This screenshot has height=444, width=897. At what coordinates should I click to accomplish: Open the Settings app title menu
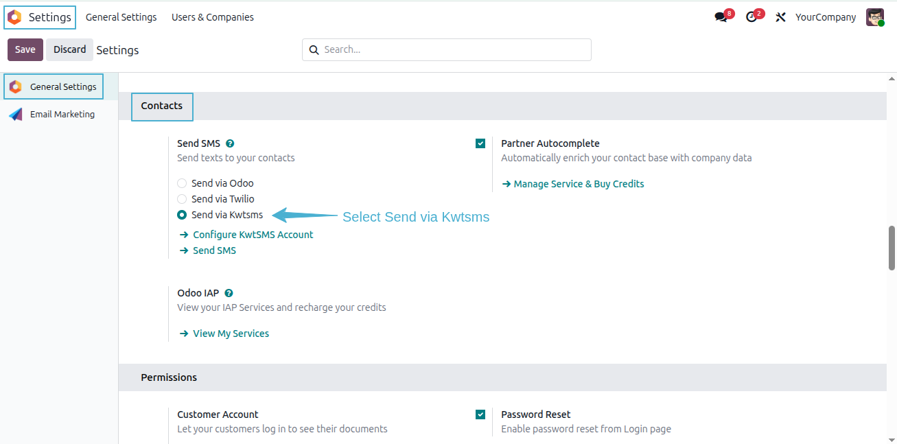point(50,17)
